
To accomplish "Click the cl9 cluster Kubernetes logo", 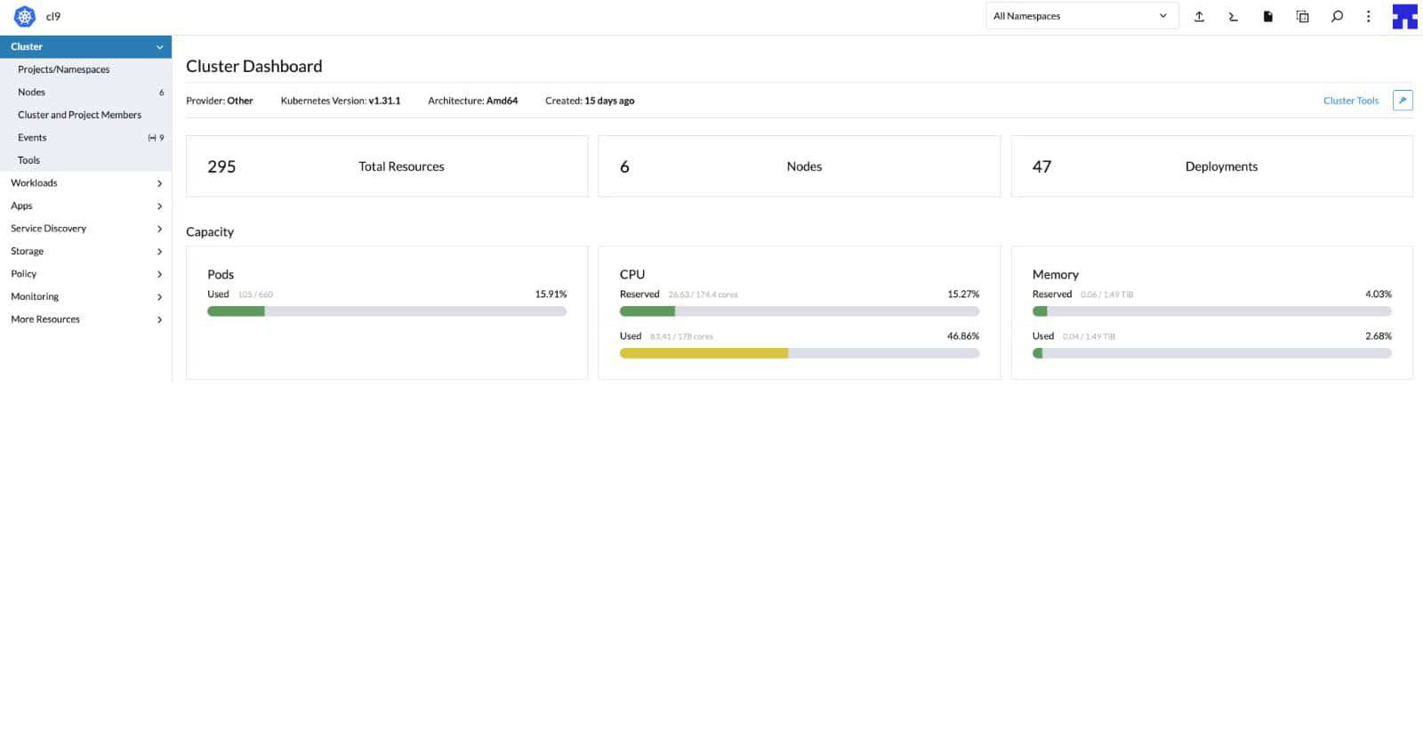I will [25, 16].
